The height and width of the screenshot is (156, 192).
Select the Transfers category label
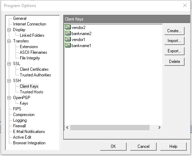click(x=21, y=41)
